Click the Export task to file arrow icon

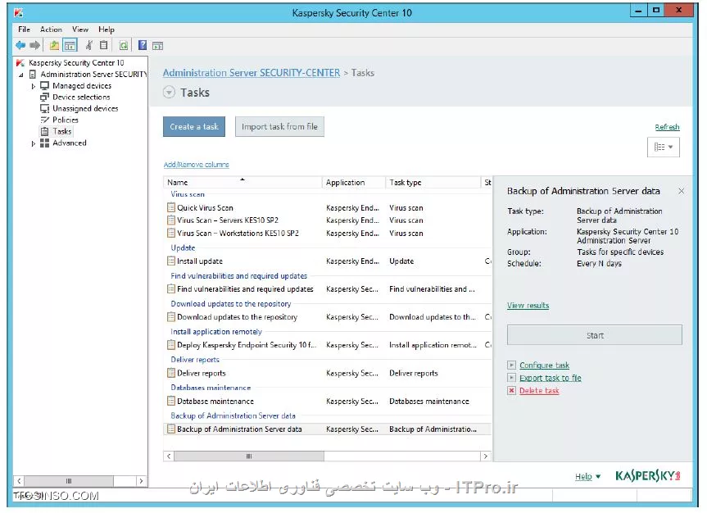[511, 377]
